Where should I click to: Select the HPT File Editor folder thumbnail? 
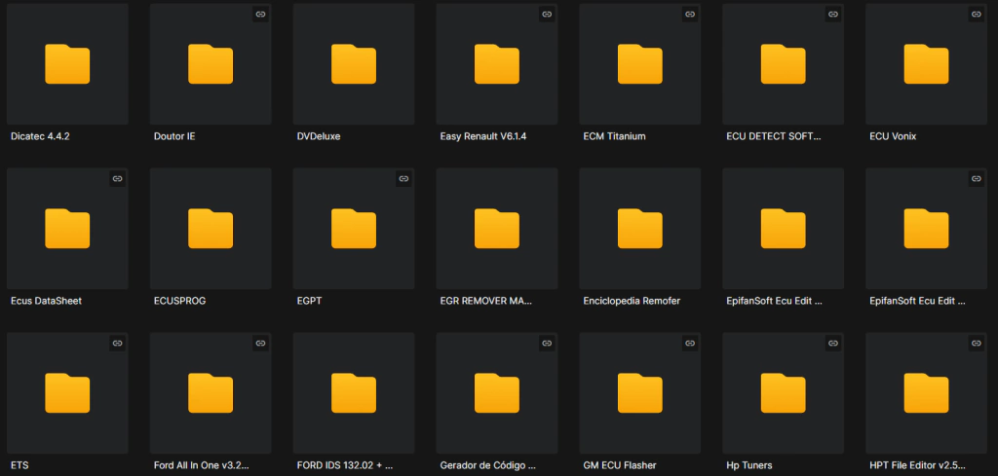(x=927, y=393)
